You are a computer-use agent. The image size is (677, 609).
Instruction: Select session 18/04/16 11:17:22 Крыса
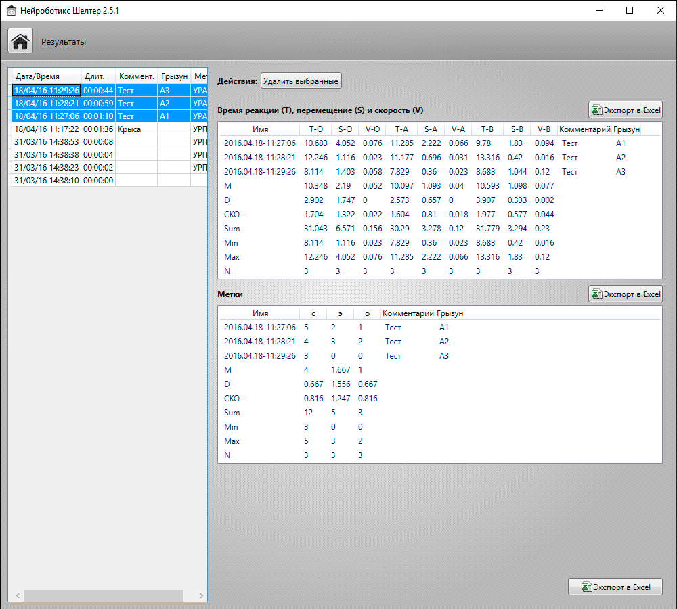click(x=109, y=129)
